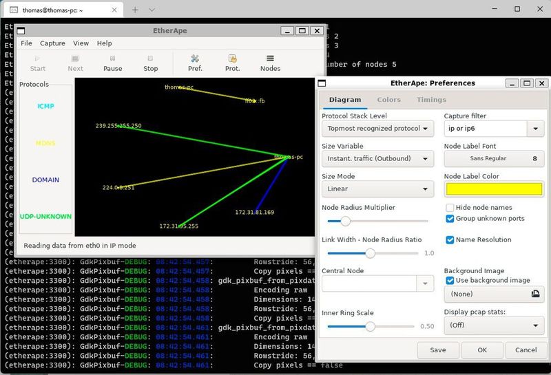This screenshot has height=375, width=551.
Task: Click OK in Preferences
Action: (x=482, y=350)
